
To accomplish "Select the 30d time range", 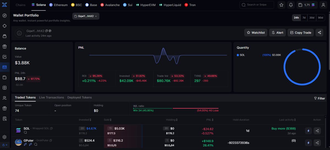I will click(x=312, y=18).
